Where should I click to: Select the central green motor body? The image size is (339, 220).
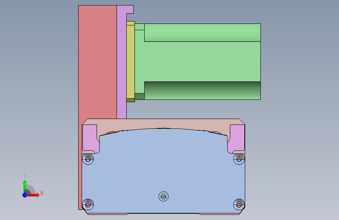pos(198,62)
